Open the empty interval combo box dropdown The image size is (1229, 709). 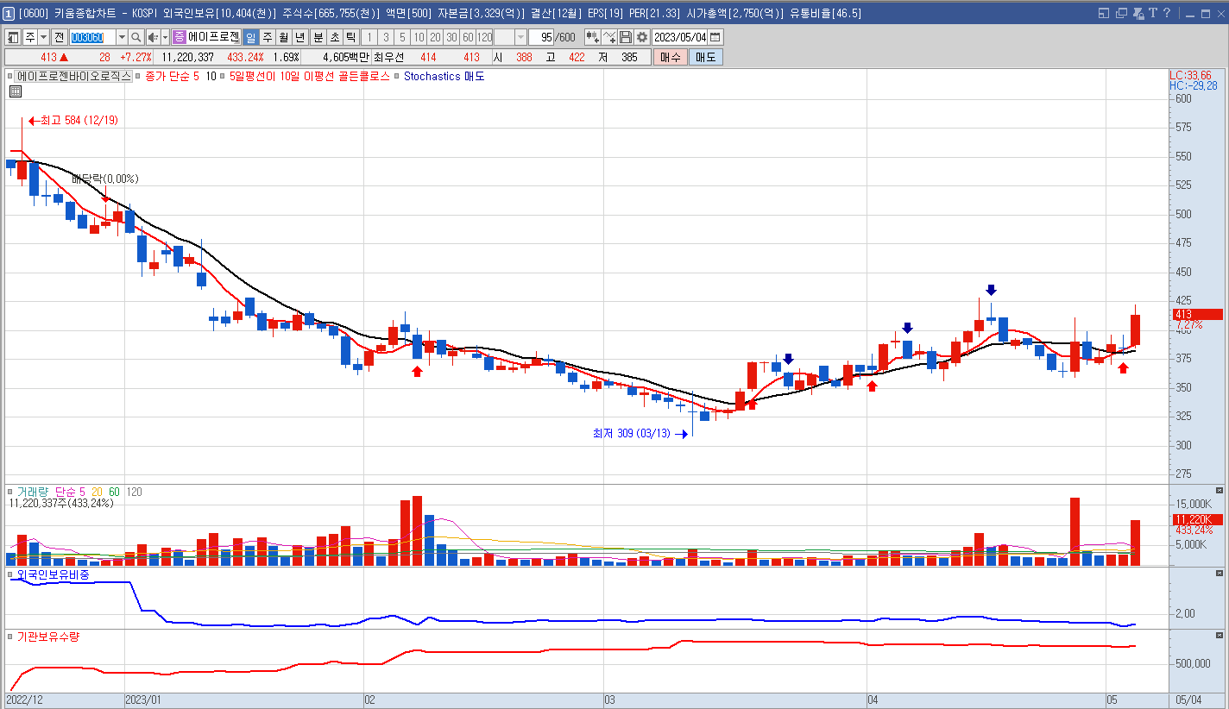click(520, 37)
